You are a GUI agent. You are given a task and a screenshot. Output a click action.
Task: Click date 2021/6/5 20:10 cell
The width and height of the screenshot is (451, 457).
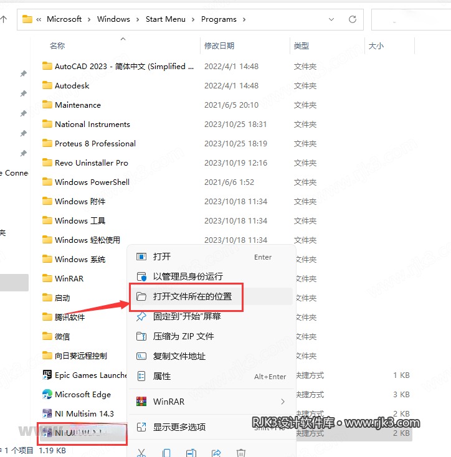click(x=232, y=105)
